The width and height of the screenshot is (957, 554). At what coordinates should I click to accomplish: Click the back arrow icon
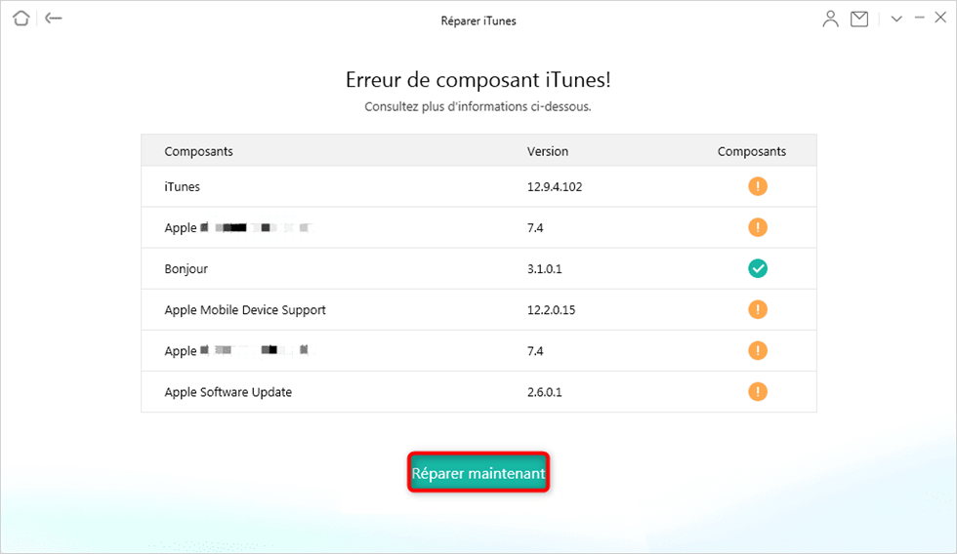[x=54, y=19]
